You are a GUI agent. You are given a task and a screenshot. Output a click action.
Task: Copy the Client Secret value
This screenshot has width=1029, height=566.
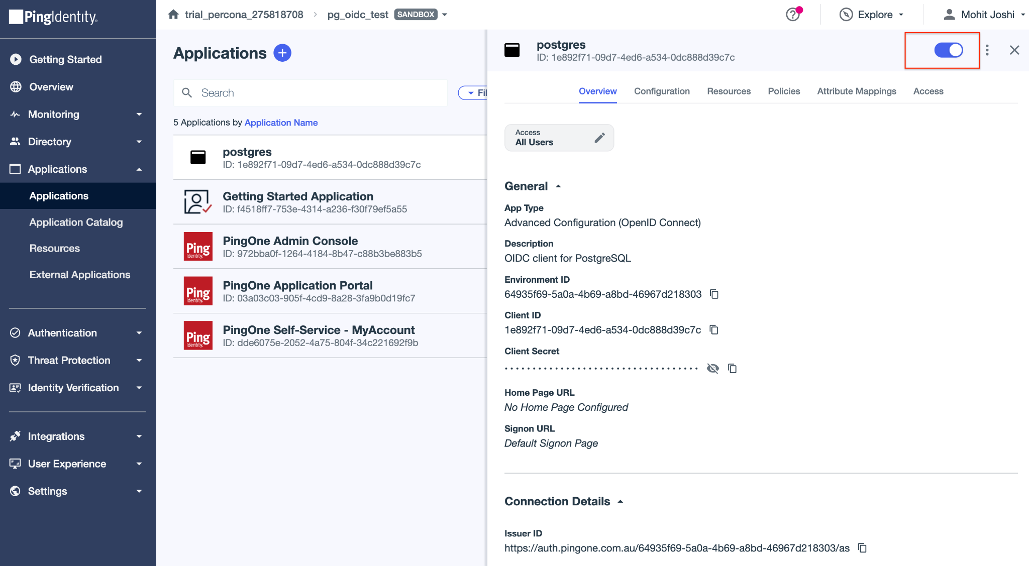(x=733, y=369)
